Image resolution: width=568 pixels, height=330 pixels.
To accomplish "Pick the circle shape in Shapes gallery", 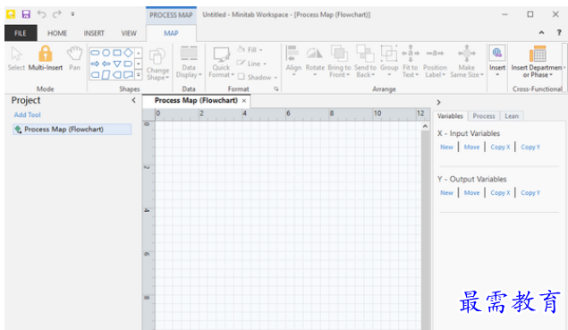I will (x=106, y=53).
